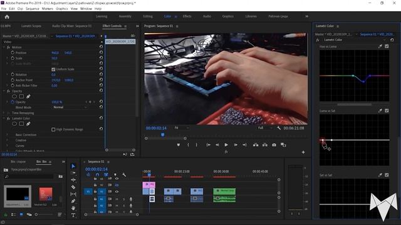Select the Ripple Edit tool
This screenshot has width=401, height=225.
pos(73,180)
